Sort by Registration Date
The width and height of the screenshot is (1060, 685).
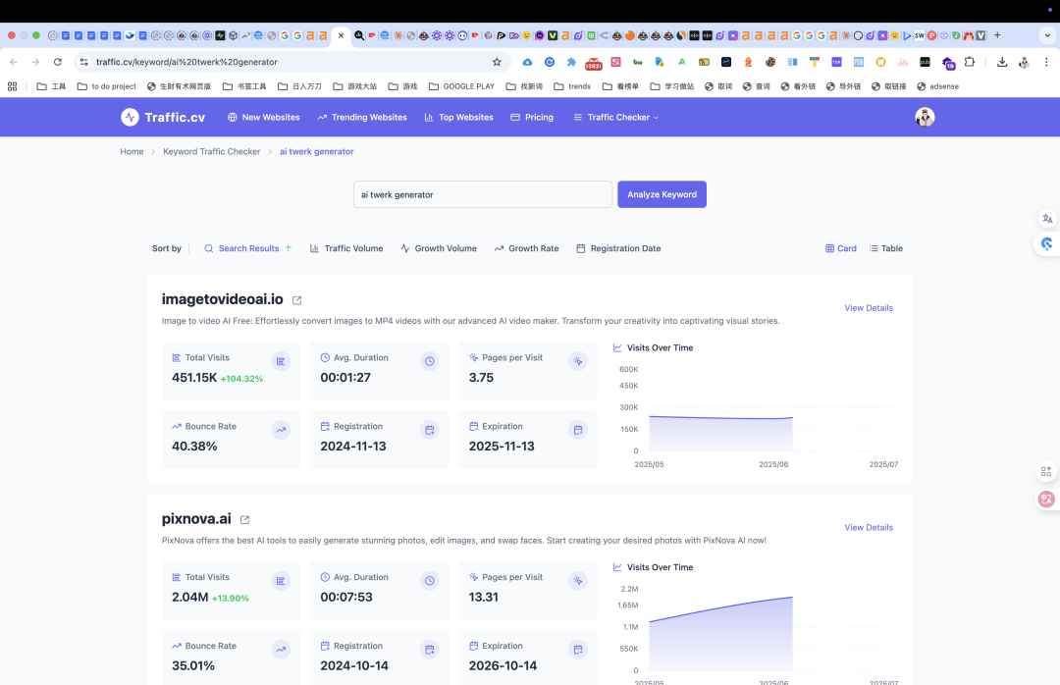tap(618, 248)
